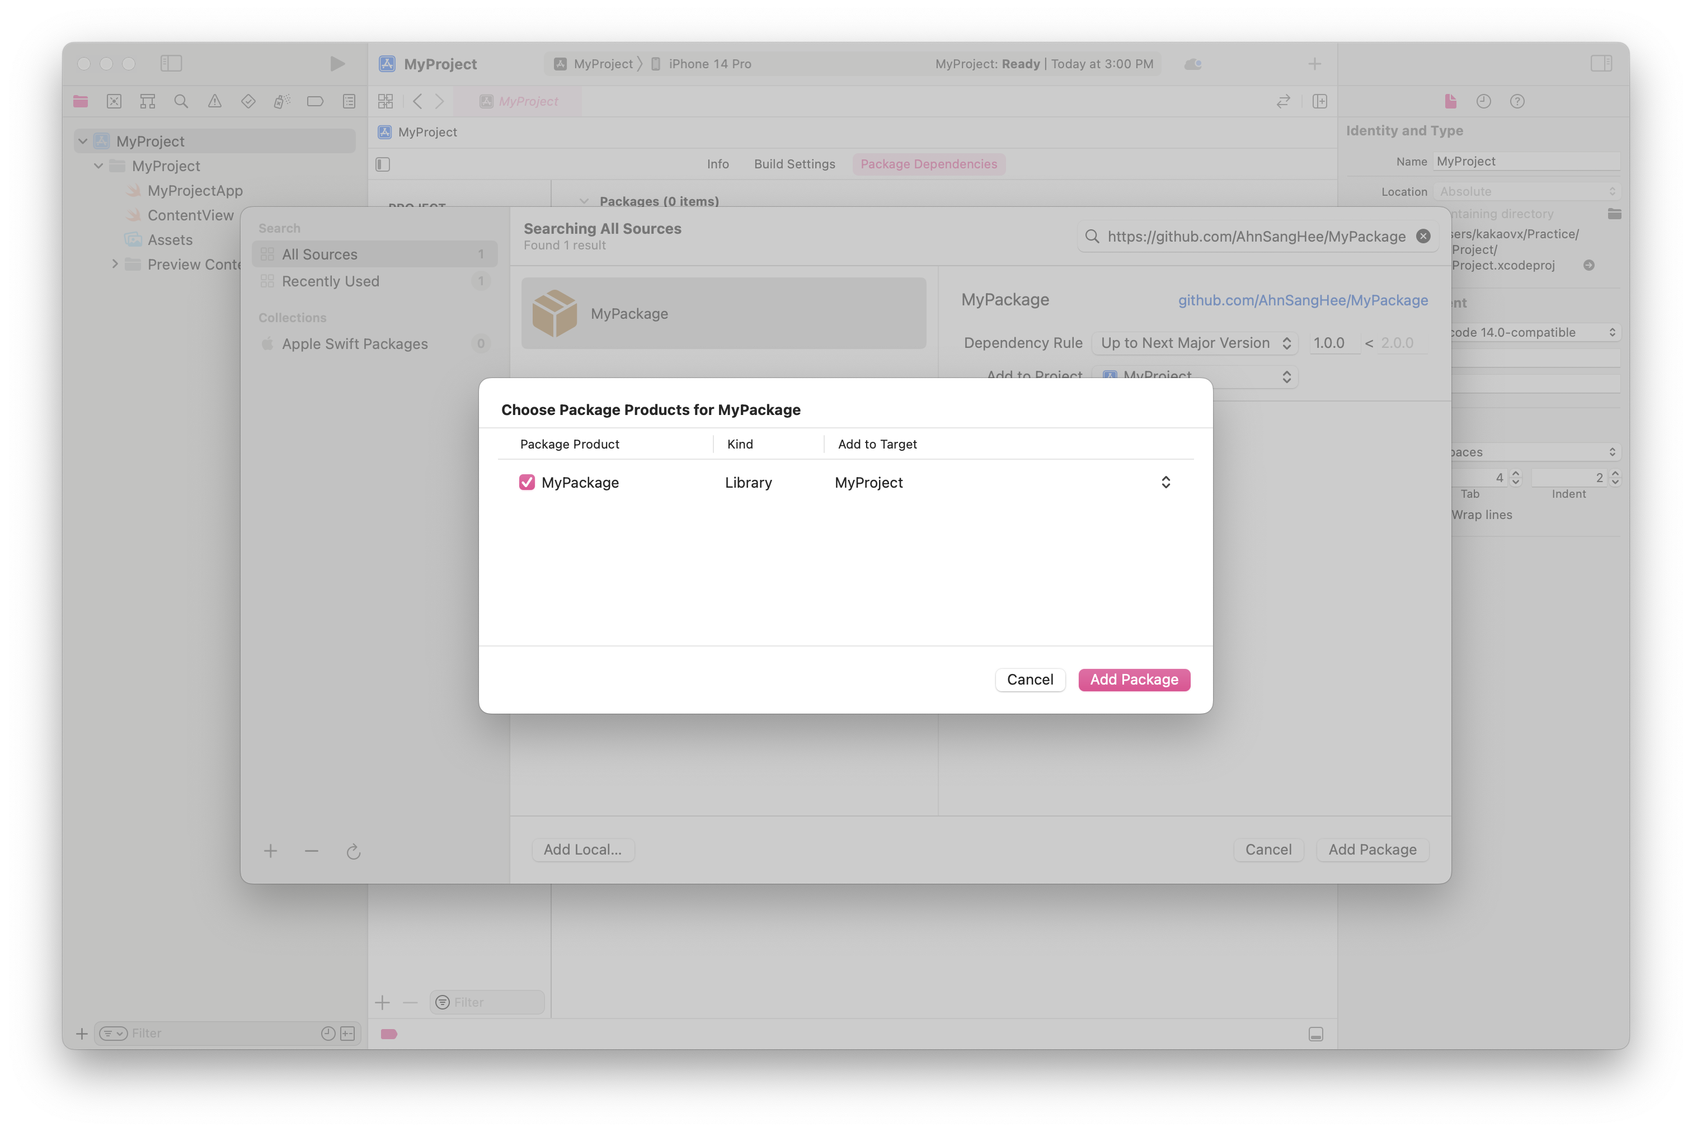Click the Run play button

(336, 64)
